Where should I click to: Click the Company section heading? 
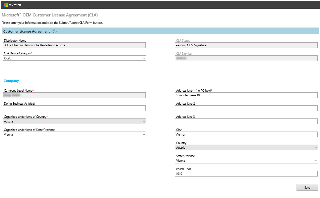click(x=11, y=81)
